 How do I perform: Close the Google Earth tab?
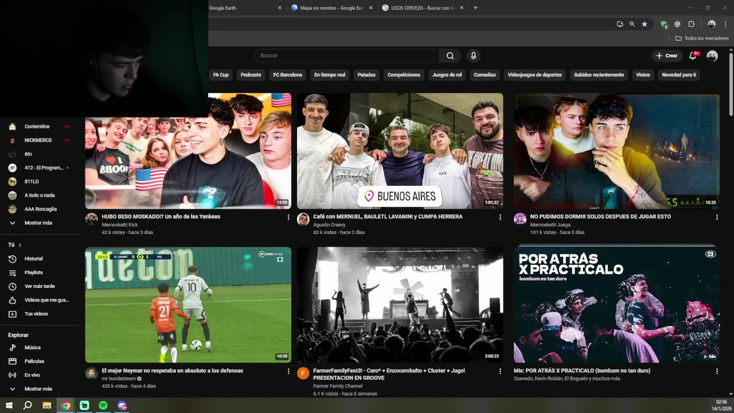[x=280, y=8]
